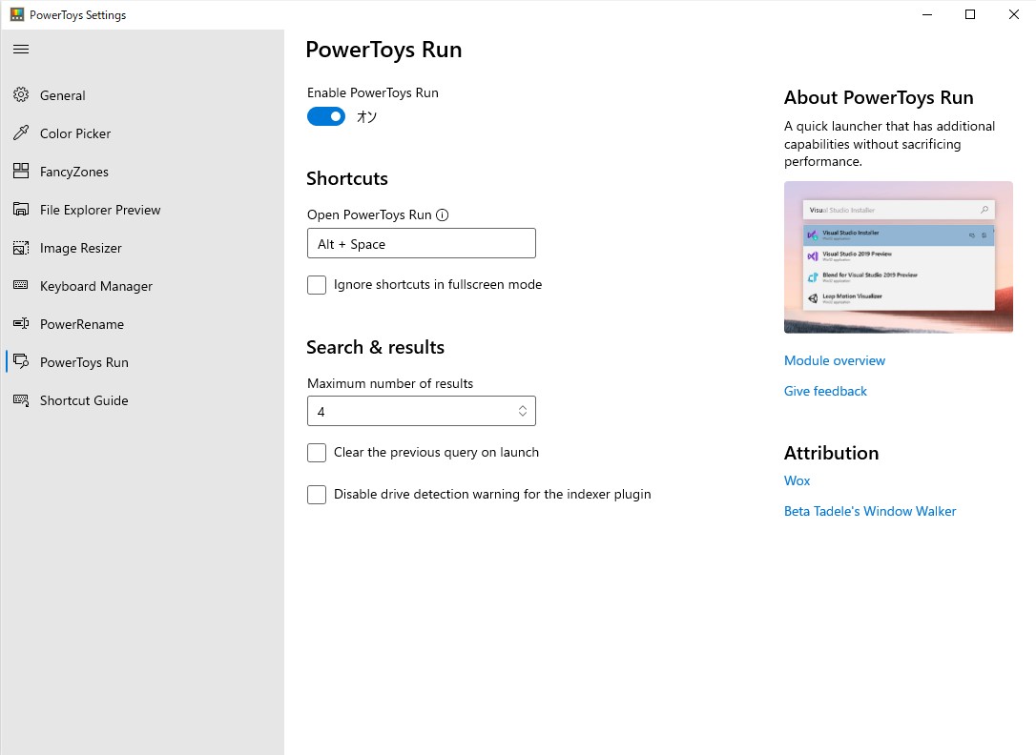Open Keyboard Manager settings

click(x=95, y=286)
